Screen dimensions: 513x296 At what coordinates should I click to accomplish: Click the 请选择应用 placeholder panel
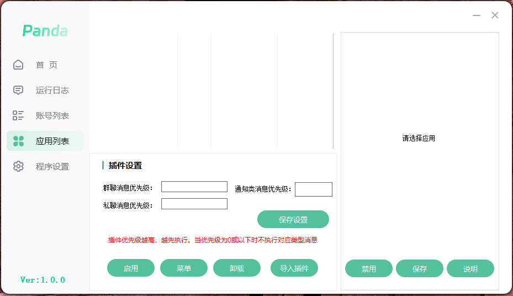point(419,139)
